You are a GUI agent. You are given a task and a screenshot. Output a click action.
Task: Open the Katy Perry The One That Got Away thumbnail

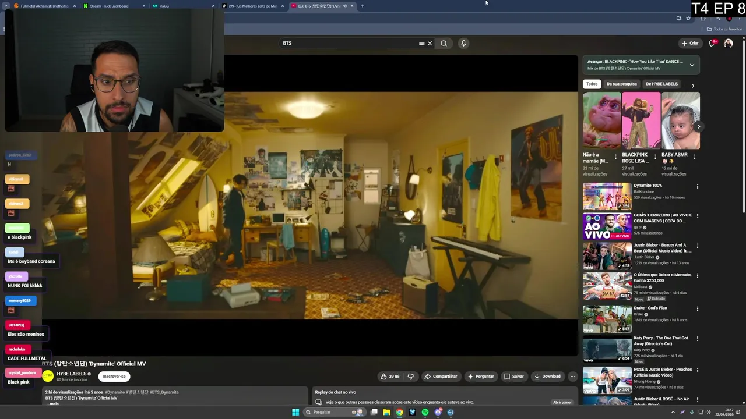pos(607,348)
